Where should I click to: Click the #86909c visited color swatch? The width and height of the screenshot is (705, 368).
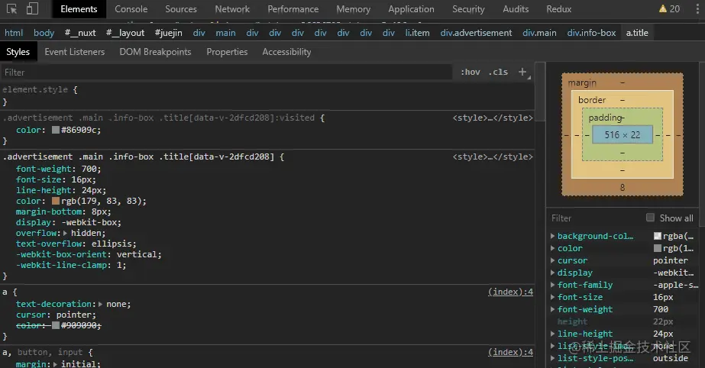[x=56, y=130]
